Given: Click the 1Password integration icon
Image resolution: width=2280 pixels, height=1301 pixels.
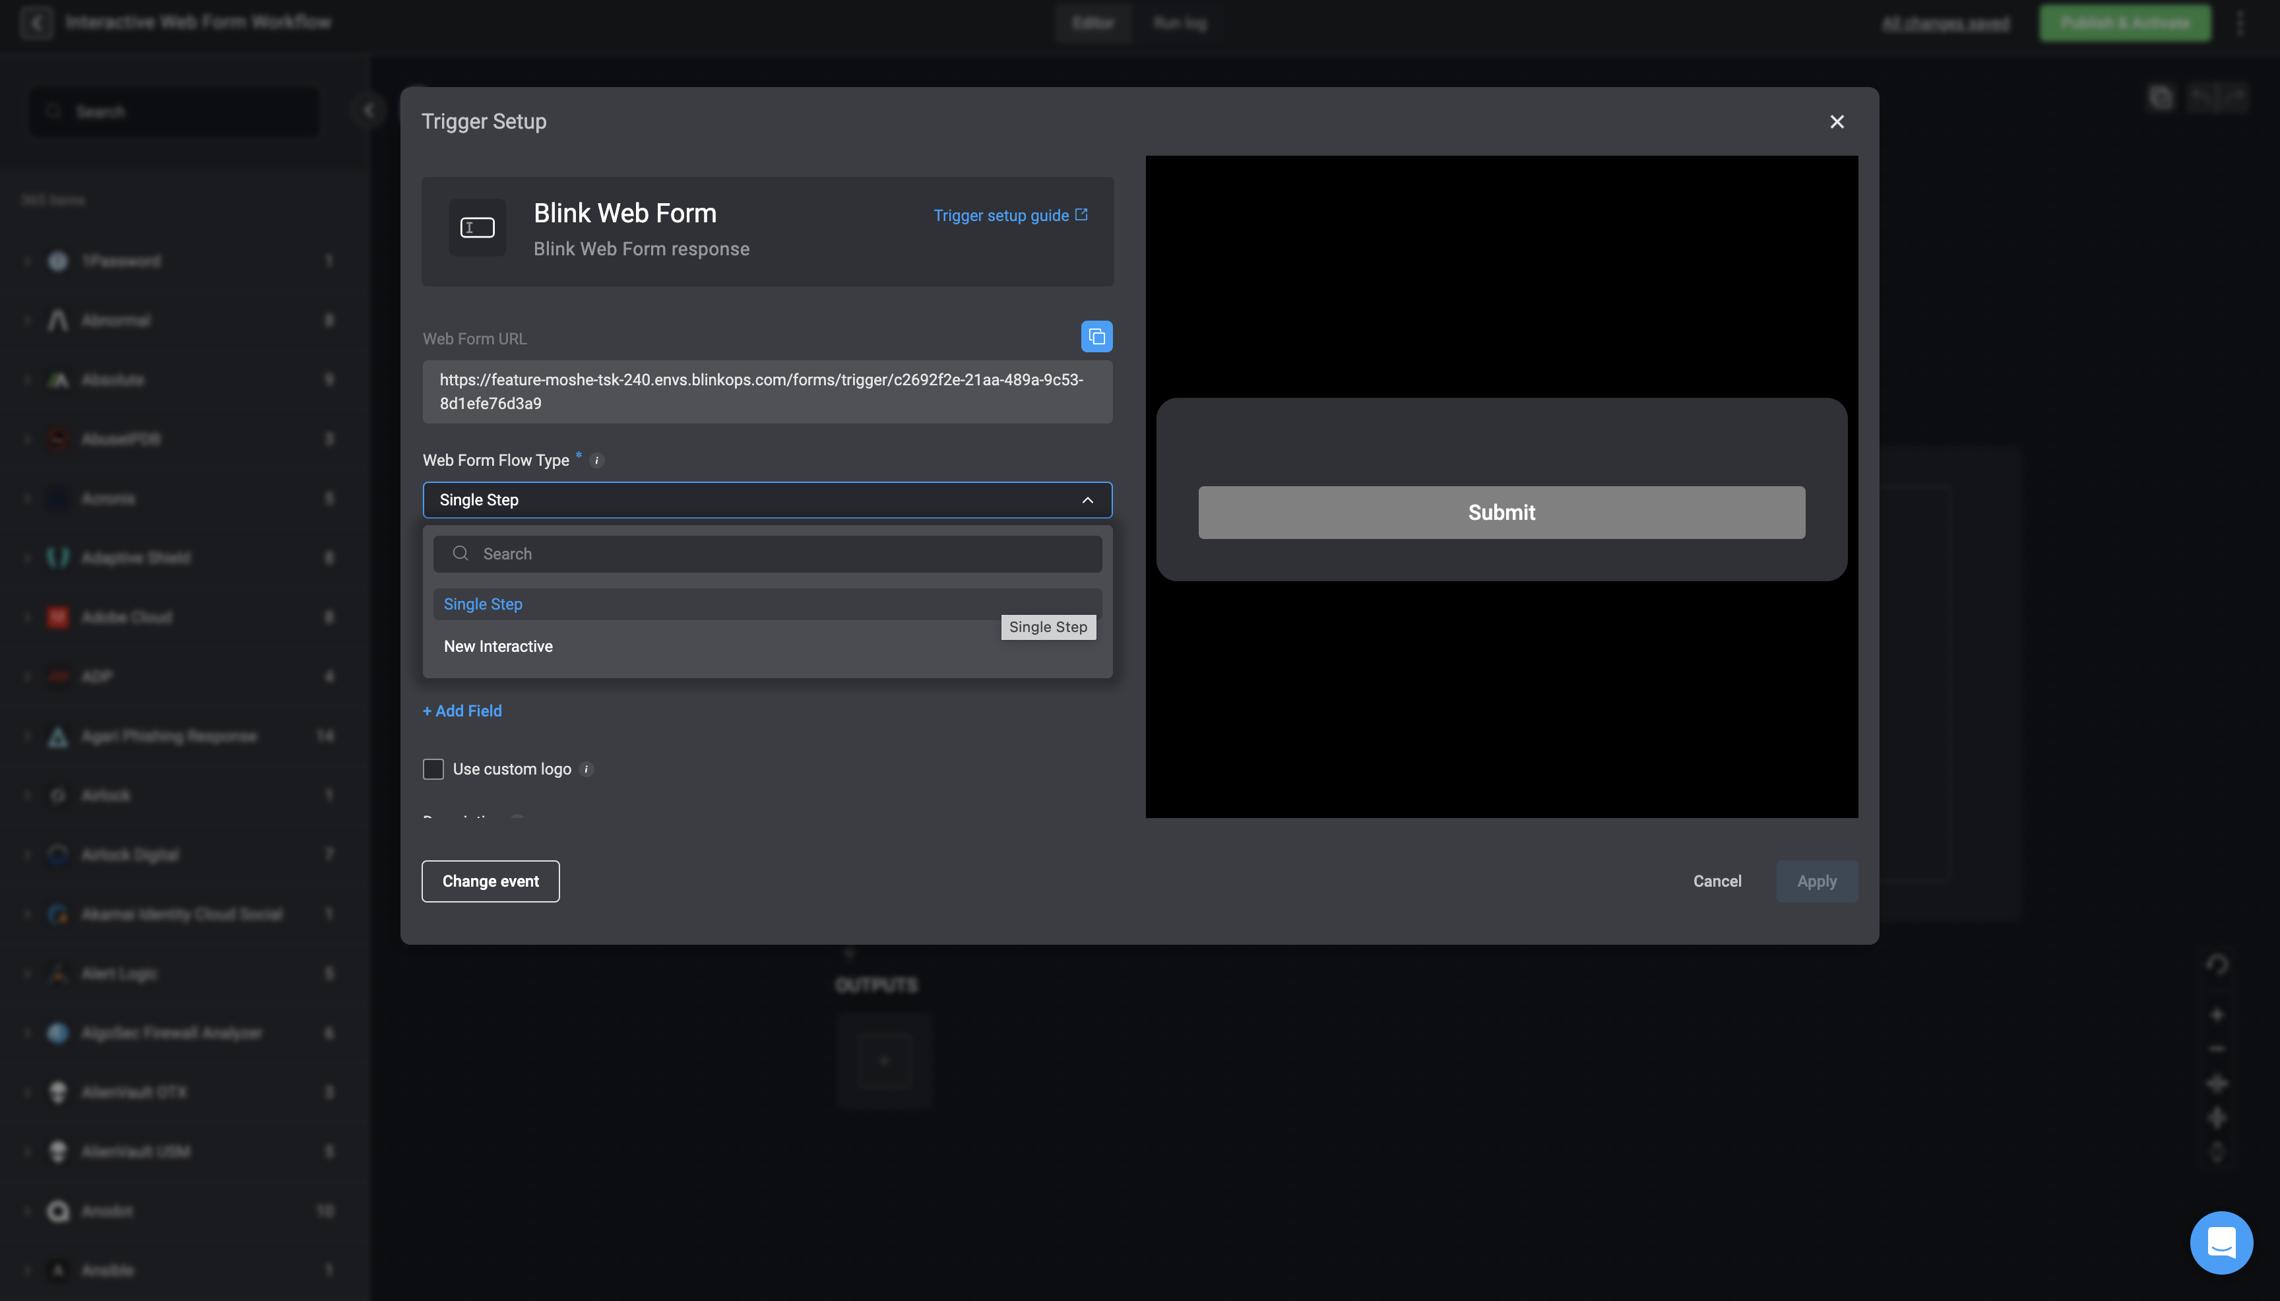Looking at the screenshot, I should 58,261.
